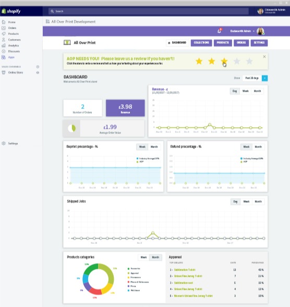Click the search magnifier icon
Image resolution: width=290 pixels, height=307 pixels.
(52, 11)
